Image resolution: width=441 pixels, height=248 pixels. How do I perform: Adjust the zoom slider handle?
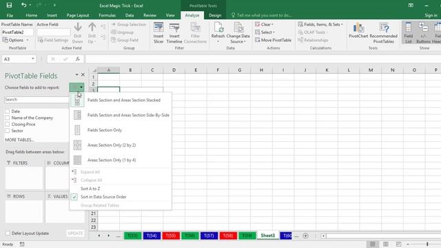pos(427,244)
